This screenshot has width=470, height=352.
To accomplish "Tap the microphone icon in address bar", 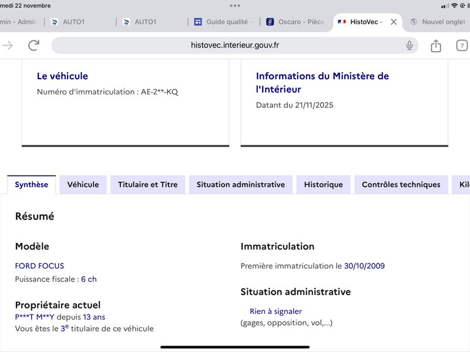I will coord(409,46).
